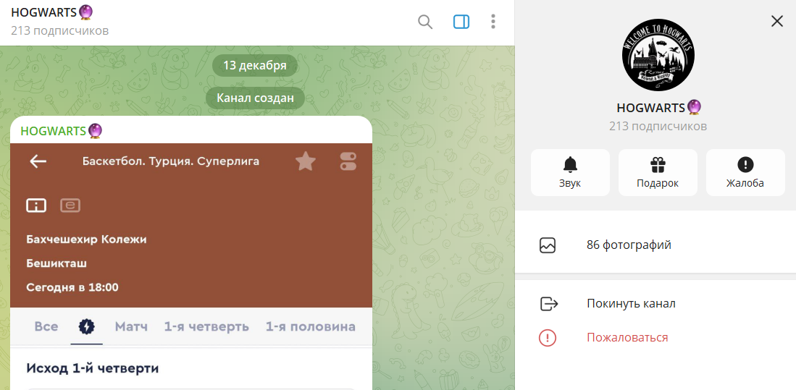The height and width of the screenshot is (390, 796).
Task: Click the 13 декабря date badge
Action: click(255, 65)
